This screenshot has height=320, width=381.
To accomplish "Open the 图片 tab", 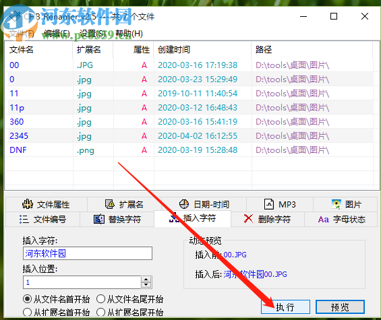I will point(346,204).
